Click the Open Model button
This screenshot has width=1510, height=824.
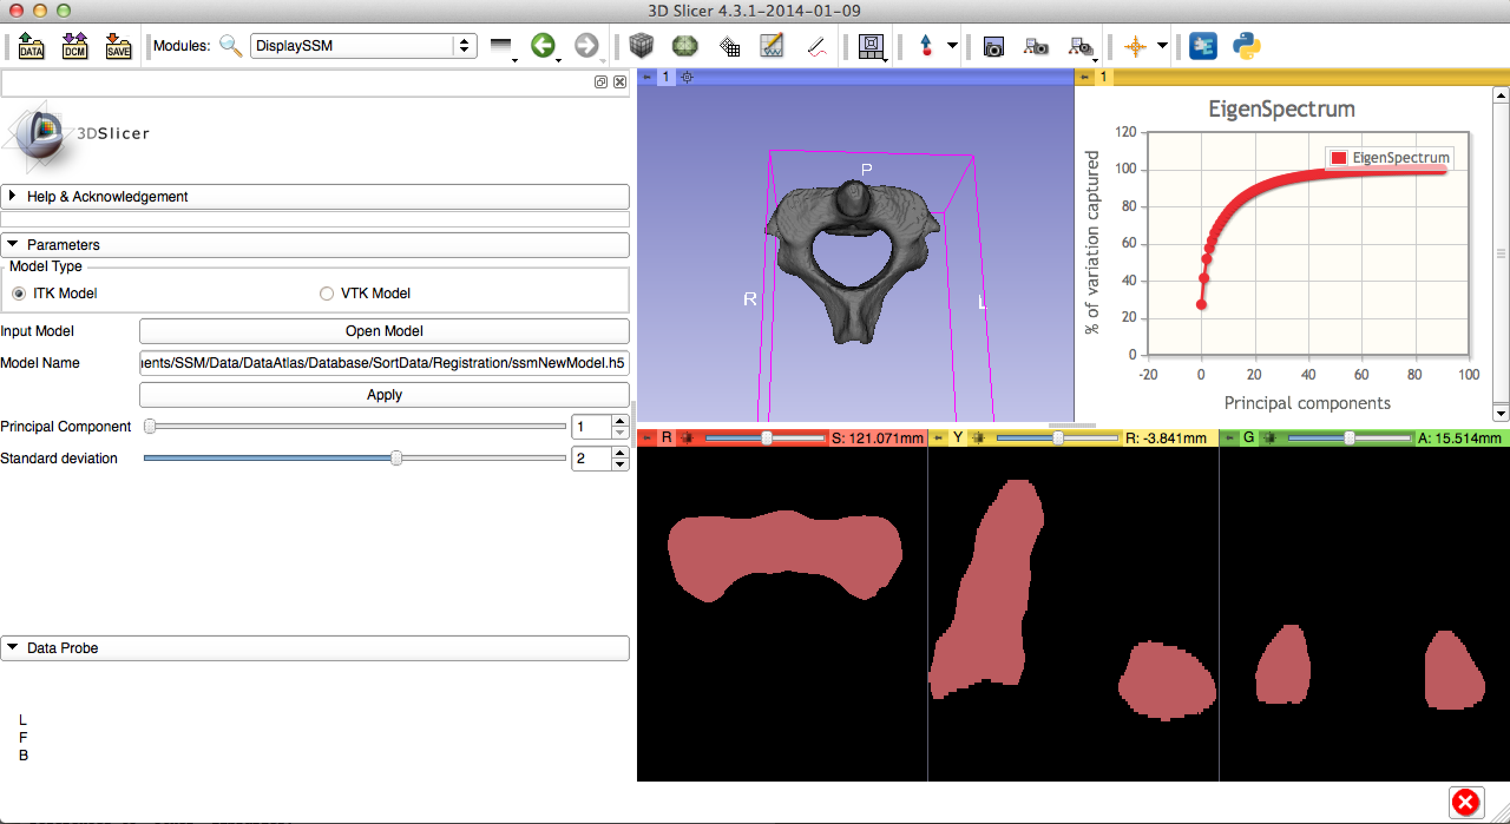pyautogui.click(x=384, y=331)
